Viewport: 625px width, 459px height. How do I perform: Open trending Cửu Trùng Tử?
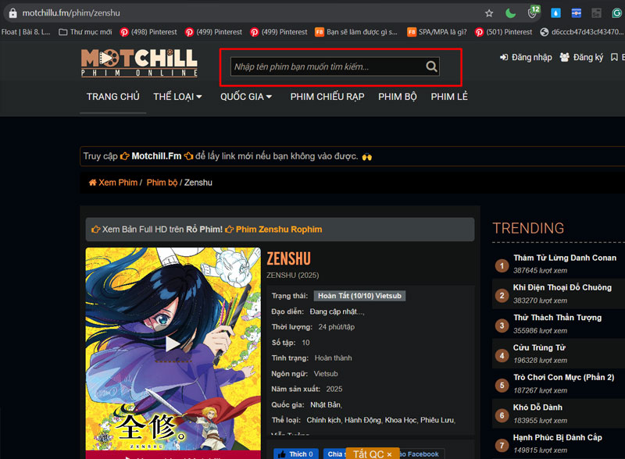pyautogui.click(x=539, y=347)
